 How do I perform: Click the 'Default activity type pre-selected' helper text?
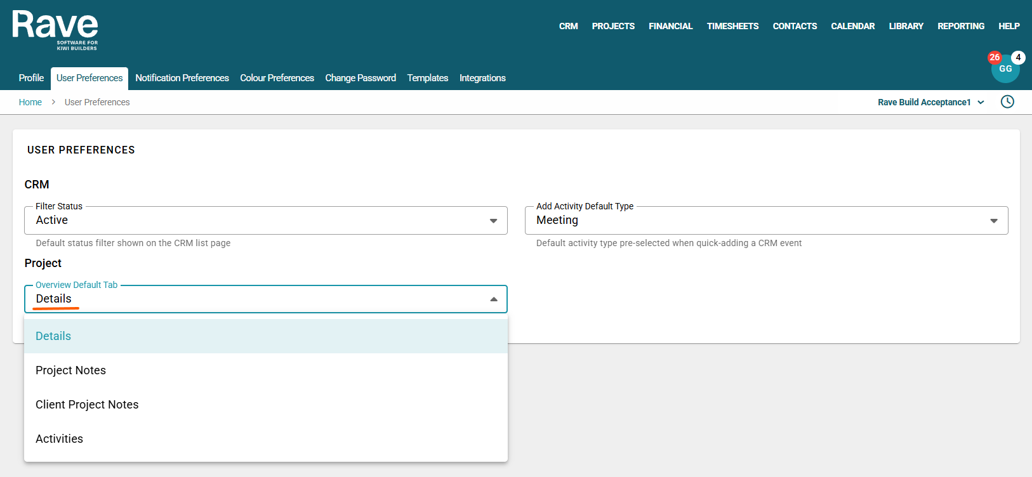pyautogui.click(x=669, y=243)
